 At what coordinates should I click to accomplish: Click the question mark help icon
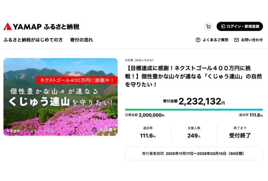click(198, 40)
